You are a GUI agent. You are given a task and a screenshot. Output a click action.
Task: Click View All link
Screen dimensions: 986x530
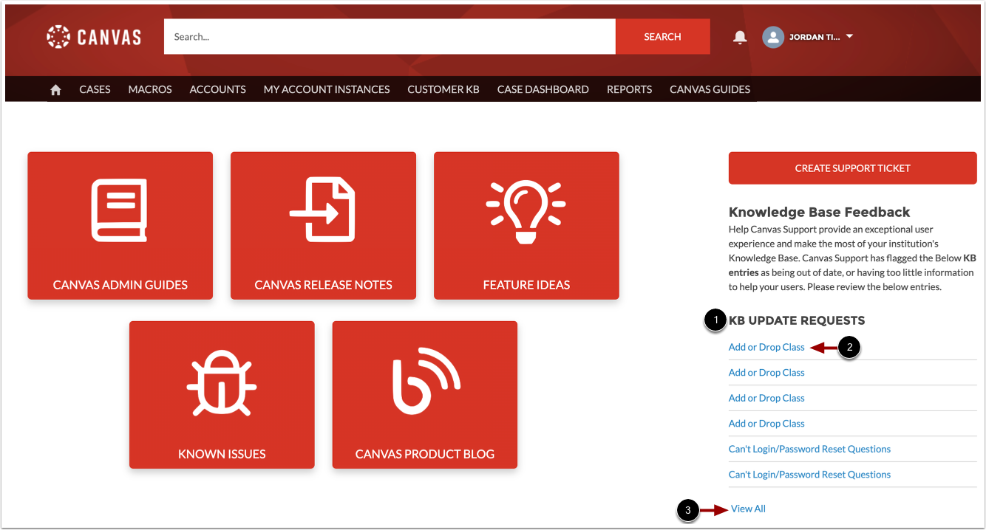pyautogui.click(x=748, y=509)
